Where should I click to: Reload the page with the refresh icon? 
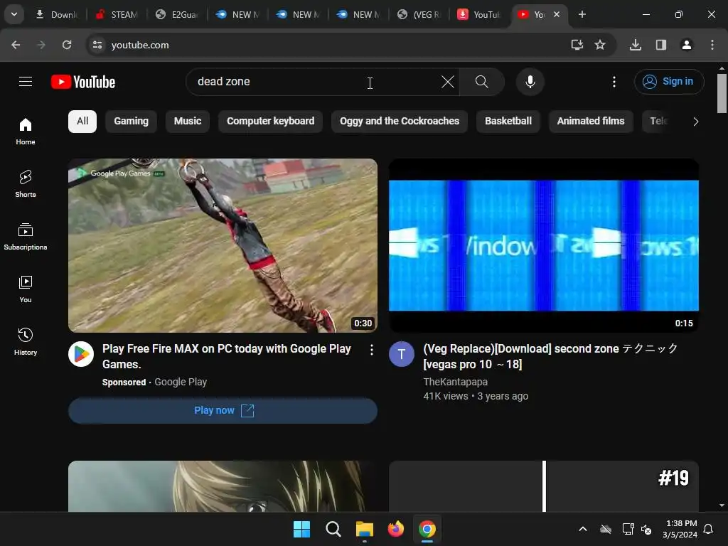tap(67, 45)
